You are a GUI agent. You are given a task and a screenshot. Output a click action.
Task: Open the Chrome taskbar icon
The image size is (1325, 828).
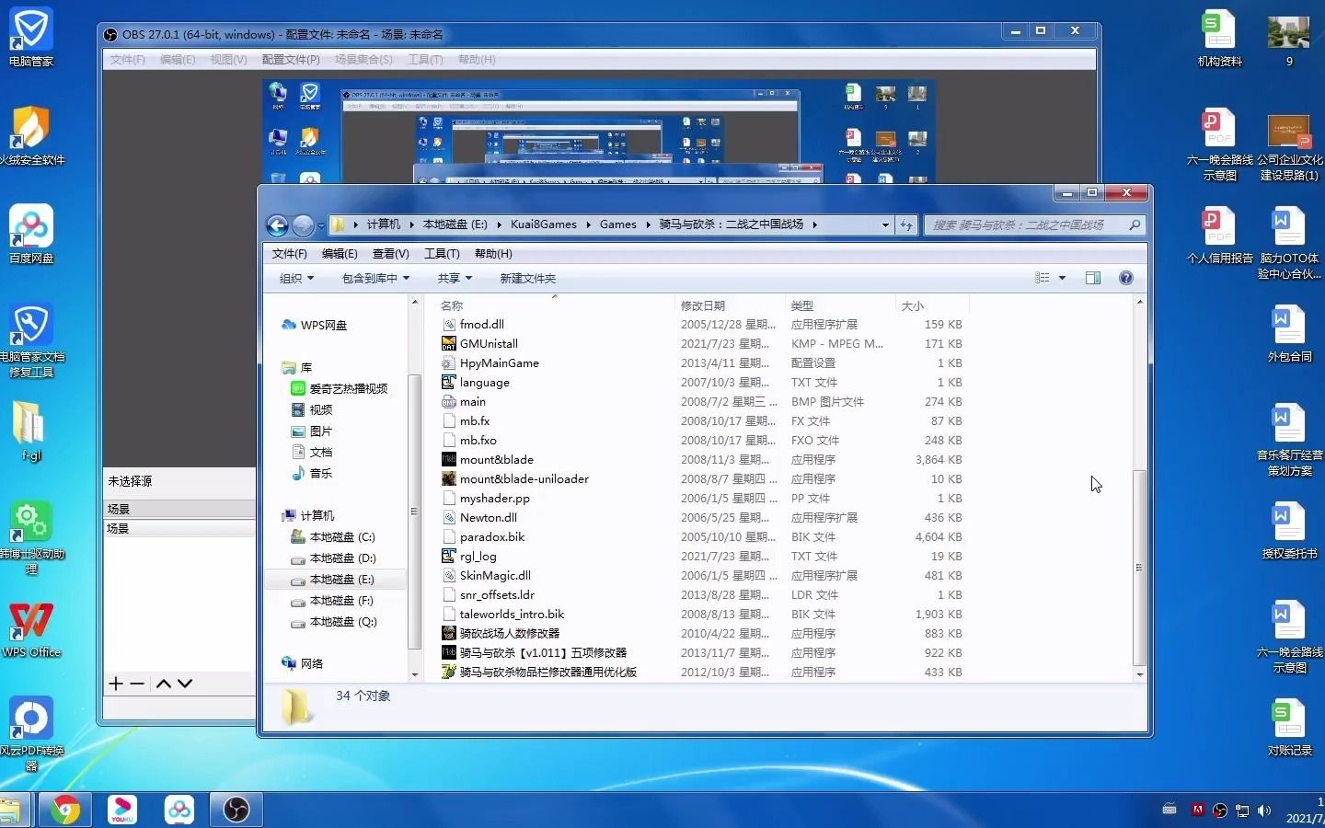pos(64,810)
